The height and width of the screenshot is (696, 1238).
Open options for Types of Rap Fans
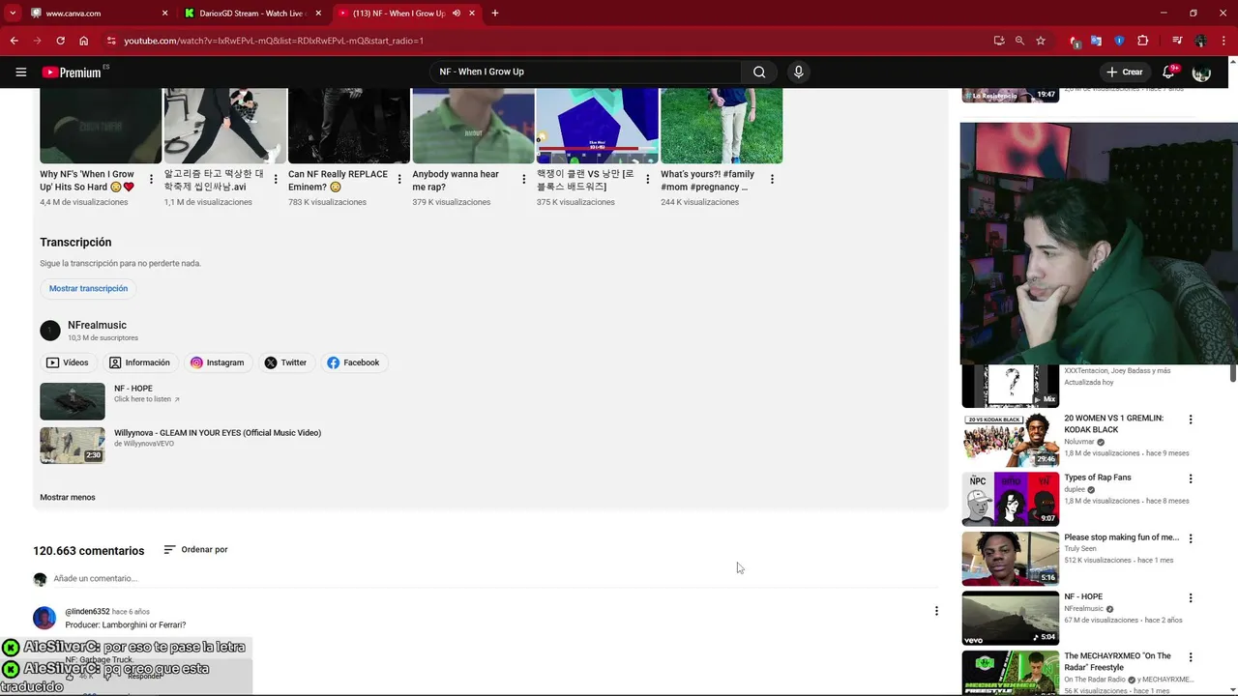pos(1191,478)
